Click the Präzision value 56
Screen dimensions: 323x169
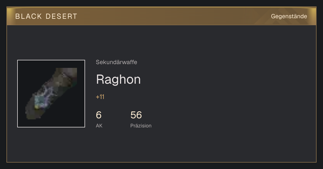click(136, 115)
